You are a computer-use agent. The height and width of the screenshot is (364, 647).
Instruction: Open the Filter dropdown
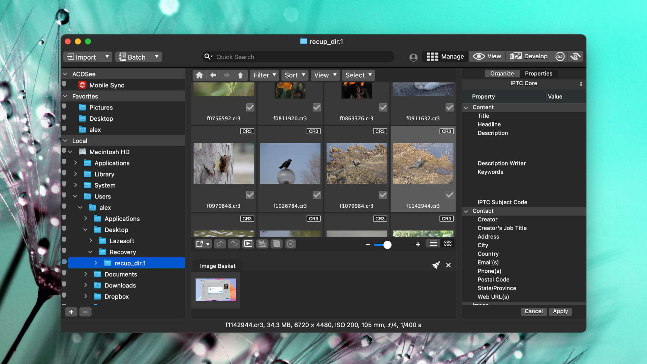(x=264, y=75)
